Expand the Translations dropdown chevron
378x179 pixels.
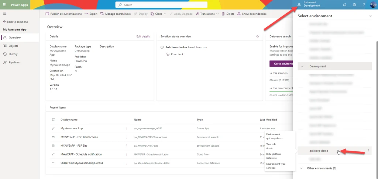coord(217,14)
